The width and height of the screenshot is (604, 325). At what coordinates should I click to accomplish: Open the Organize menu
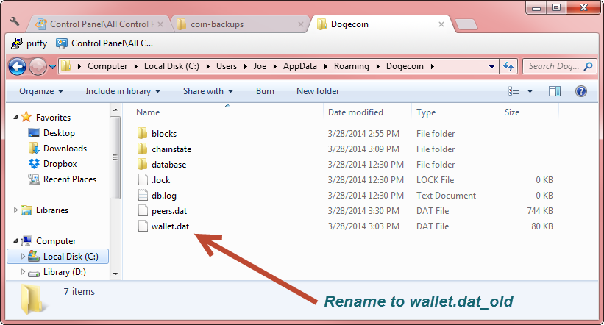[41, 91]
